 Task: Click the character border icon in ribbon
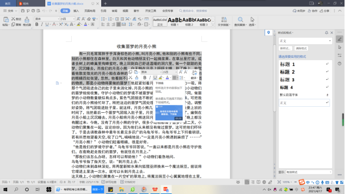[x=93, y=24]
